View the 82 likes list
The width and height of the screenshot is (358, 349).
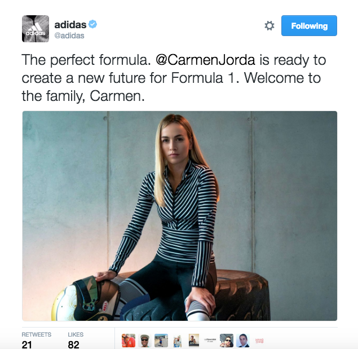[76, 341]
